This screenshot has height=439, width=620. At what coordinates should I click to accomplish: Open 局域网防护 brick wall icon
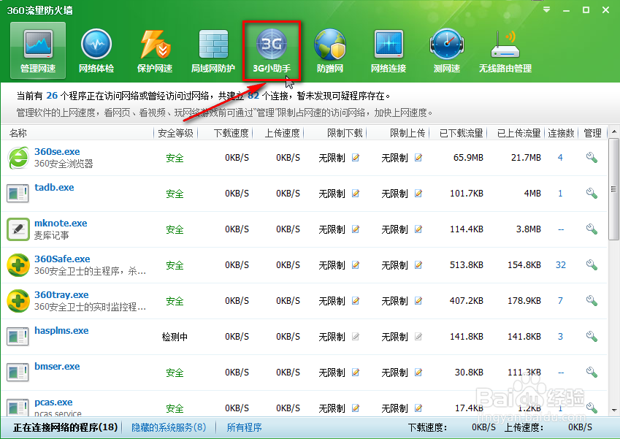tap(213, 50)
